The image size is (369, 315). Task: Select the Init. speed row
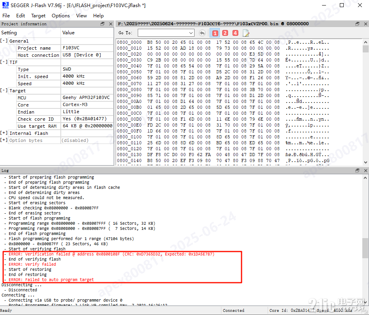point(65,76)
